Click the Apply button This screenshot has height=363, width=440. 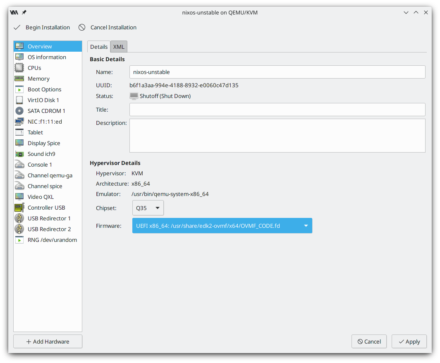coord(409,342)
